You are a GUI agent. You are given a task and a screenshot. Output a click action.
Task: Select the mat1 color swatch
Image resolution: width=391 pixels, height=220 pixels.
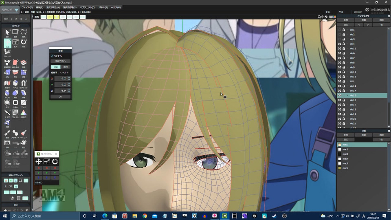[x=339, y=145]
